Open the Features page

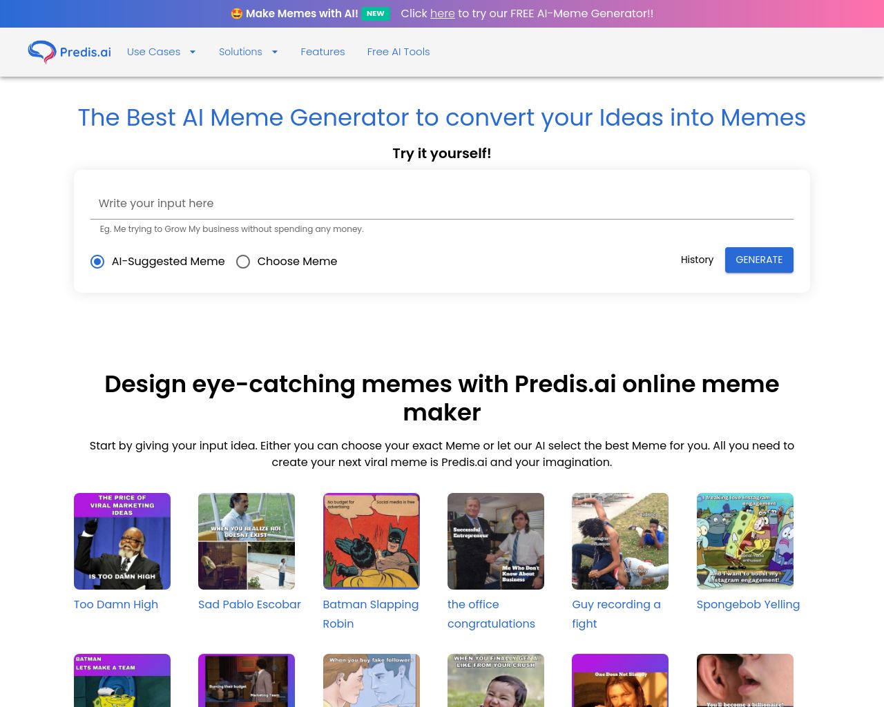coord(323,52)
